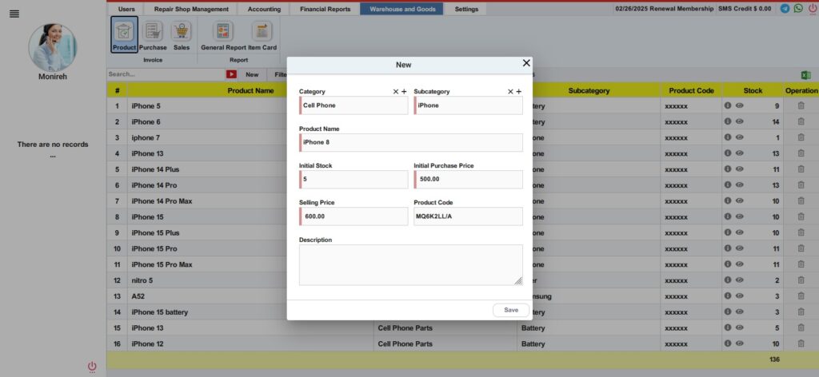The width and height of the screenshot is (819, 377).
Task: Click the Description text area
Action: click(x=411, y=265)
